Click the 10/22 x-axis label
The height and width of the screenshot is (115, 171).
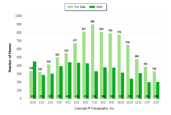pos(121,102)
